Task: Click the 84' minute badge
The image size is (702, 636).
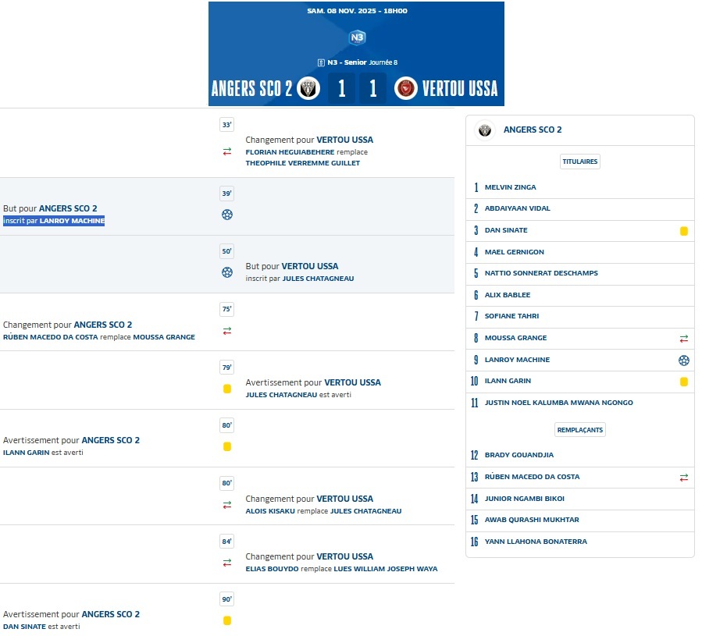Action: (x=227, y=541)
